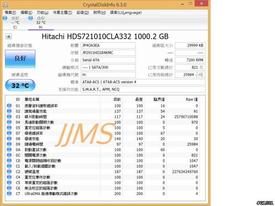Click the standard field ATA8-ACS version 4

[143, 82]
